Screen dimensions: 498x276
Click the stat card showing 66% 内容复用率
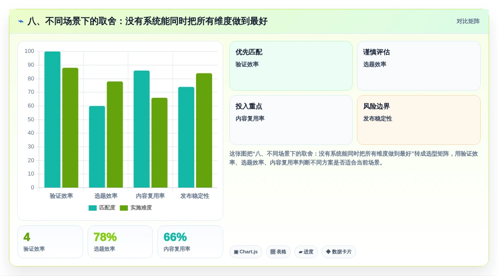pos(190,242)
